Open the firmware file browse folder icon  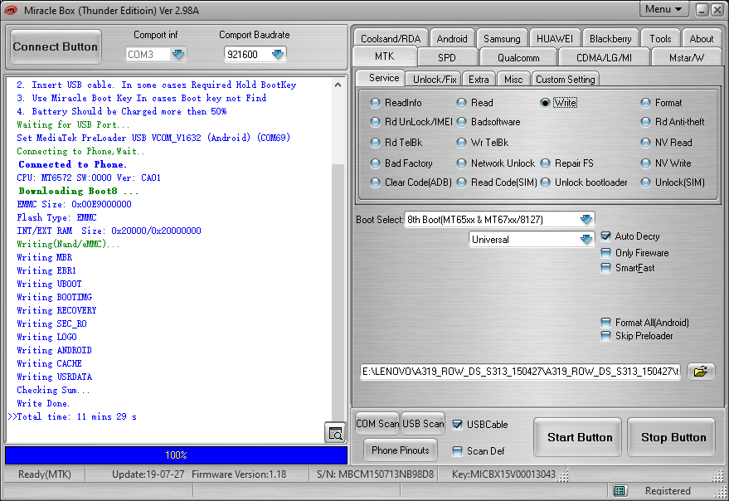pyautogui.click(x=700, y=372)
